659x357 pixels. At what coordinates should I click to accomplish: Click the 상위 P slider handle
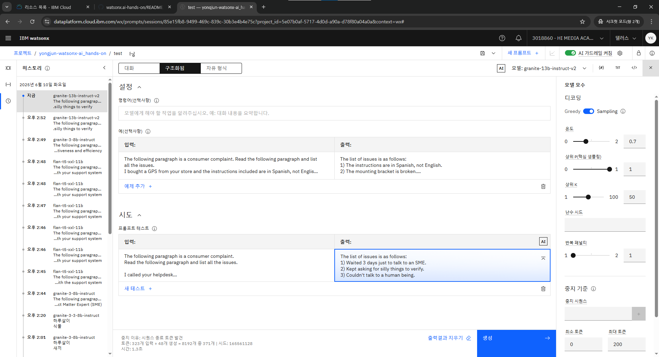click(x=609, y=169)
